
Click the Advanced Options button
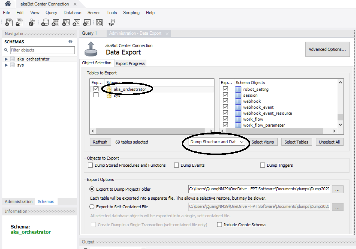click(x=327, y=49)
